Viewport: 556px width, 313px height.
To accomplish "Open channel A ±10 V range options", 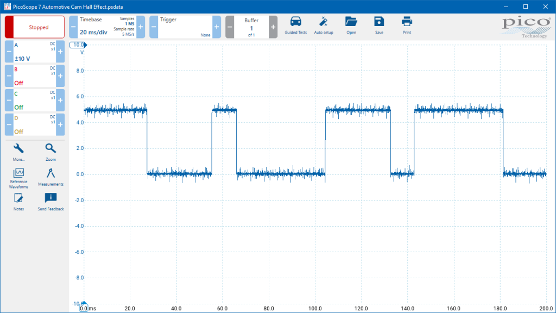I will tap(35, 52).
